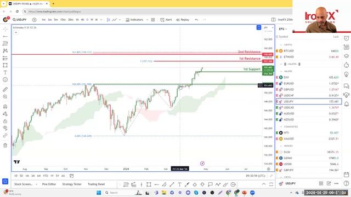Viewport: 351px width, 197px height.
Task: Select the Zoom In tool
Action: pos(5,97)
